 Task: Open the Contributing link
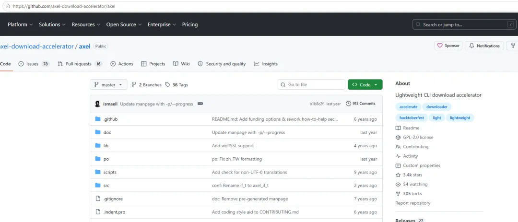412,147
